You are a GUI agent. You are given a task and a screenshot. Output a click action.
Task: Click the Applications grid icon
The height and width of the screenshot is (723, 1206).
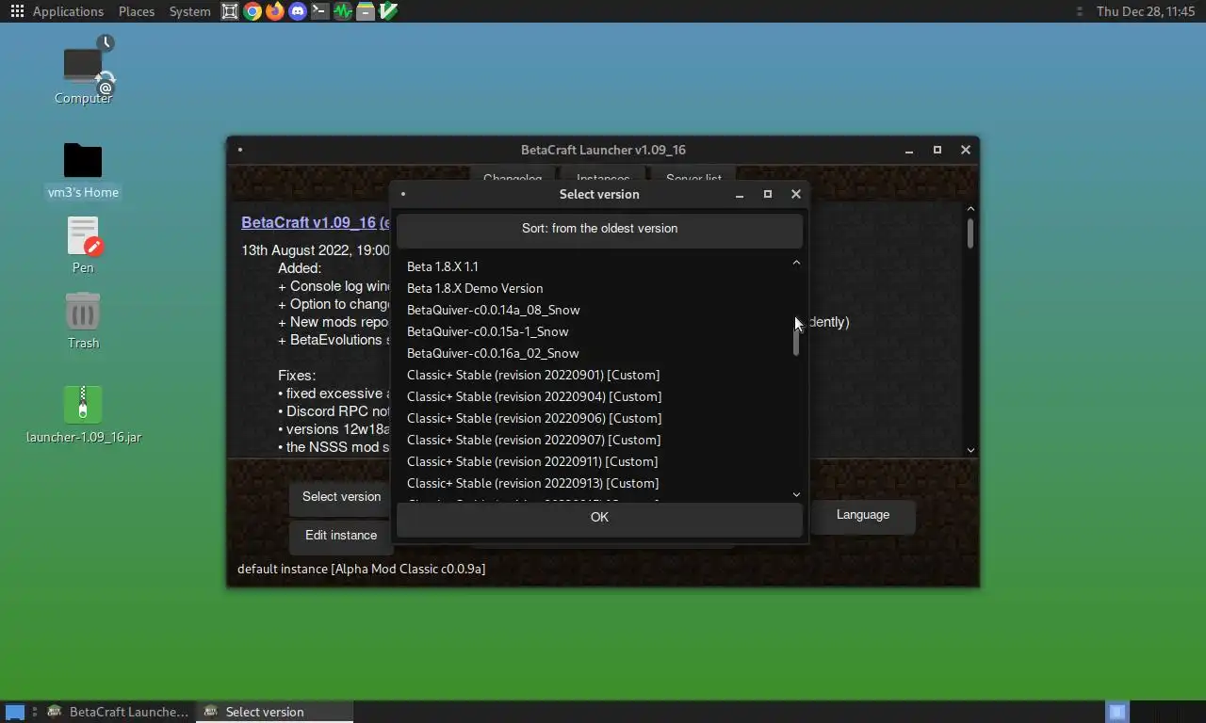[17, 11]
